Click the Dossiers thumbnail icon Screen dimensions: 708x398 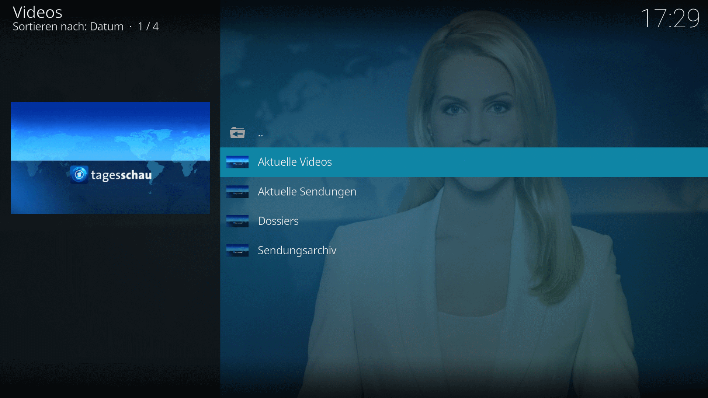point(237,221)
